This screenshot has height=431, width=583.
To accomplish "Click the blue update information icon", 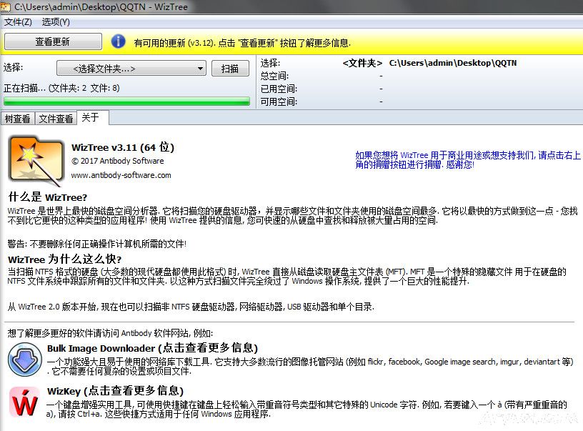I will tap(118, 41).
